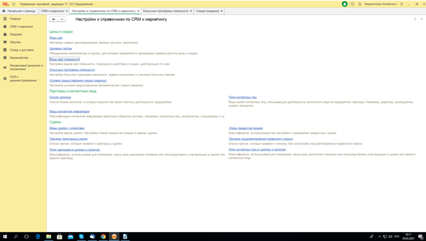Open the more-options vertical dots of the form
This screenshot has height=241, width=426.
[415, 19]
